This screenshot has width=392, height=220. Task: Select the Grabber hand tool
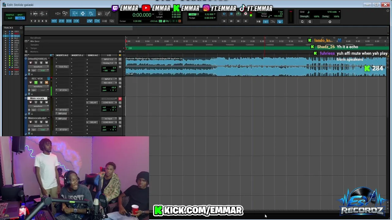click(x=91, y=13)
